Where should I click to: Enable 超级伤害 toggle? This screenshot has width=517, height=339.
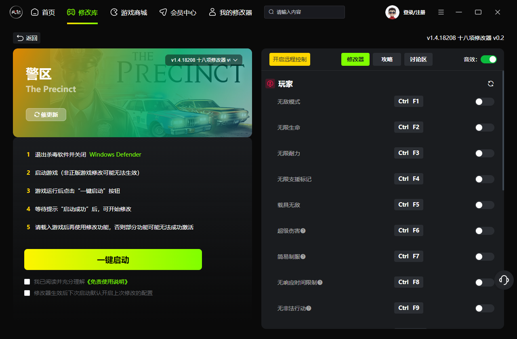tap(485, 231)
